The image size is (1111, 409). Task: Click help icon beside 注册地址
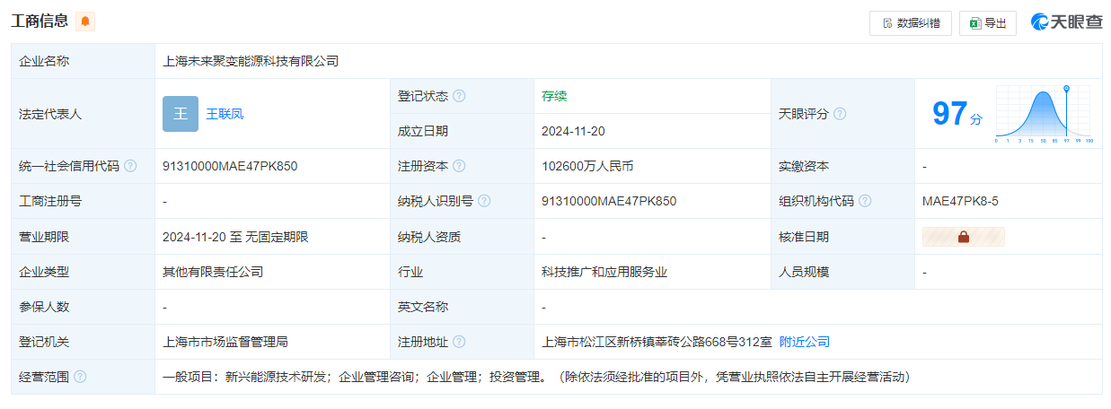click(459, 342)
